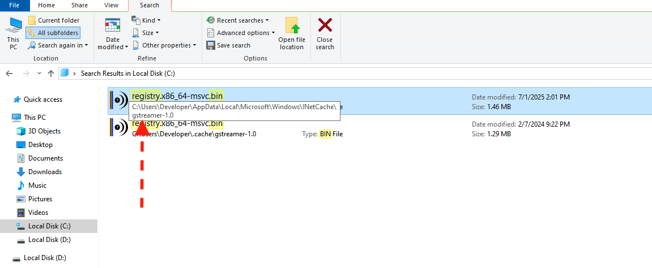Switch to the View ribbon tab
Screen dimensions: 652x268
(111, 6)
